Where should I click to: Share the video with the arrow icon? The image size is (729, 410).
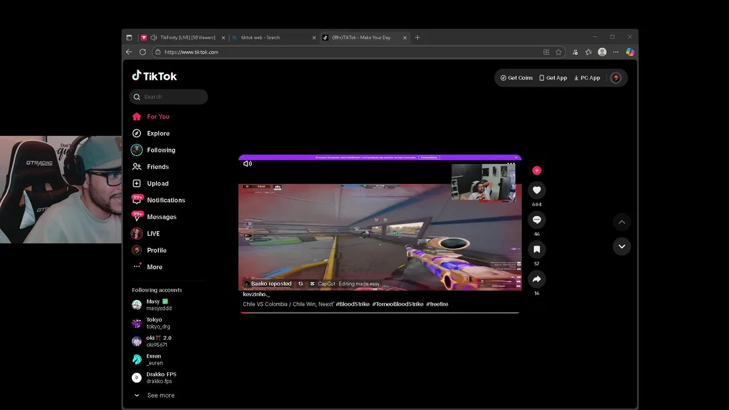536,279
